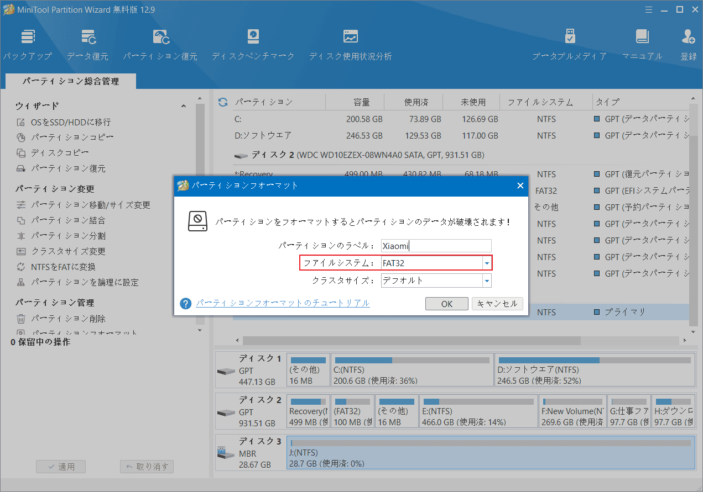Viewport: 703px width, 492px height.
Task: Open the Cluster Size (クラスタサイズ) dropdown
Action: pos(487,281)
